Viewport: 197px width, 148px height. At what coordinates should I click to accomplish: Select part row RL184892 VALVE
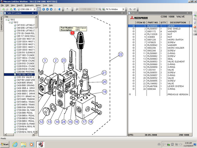click(160, 84)
